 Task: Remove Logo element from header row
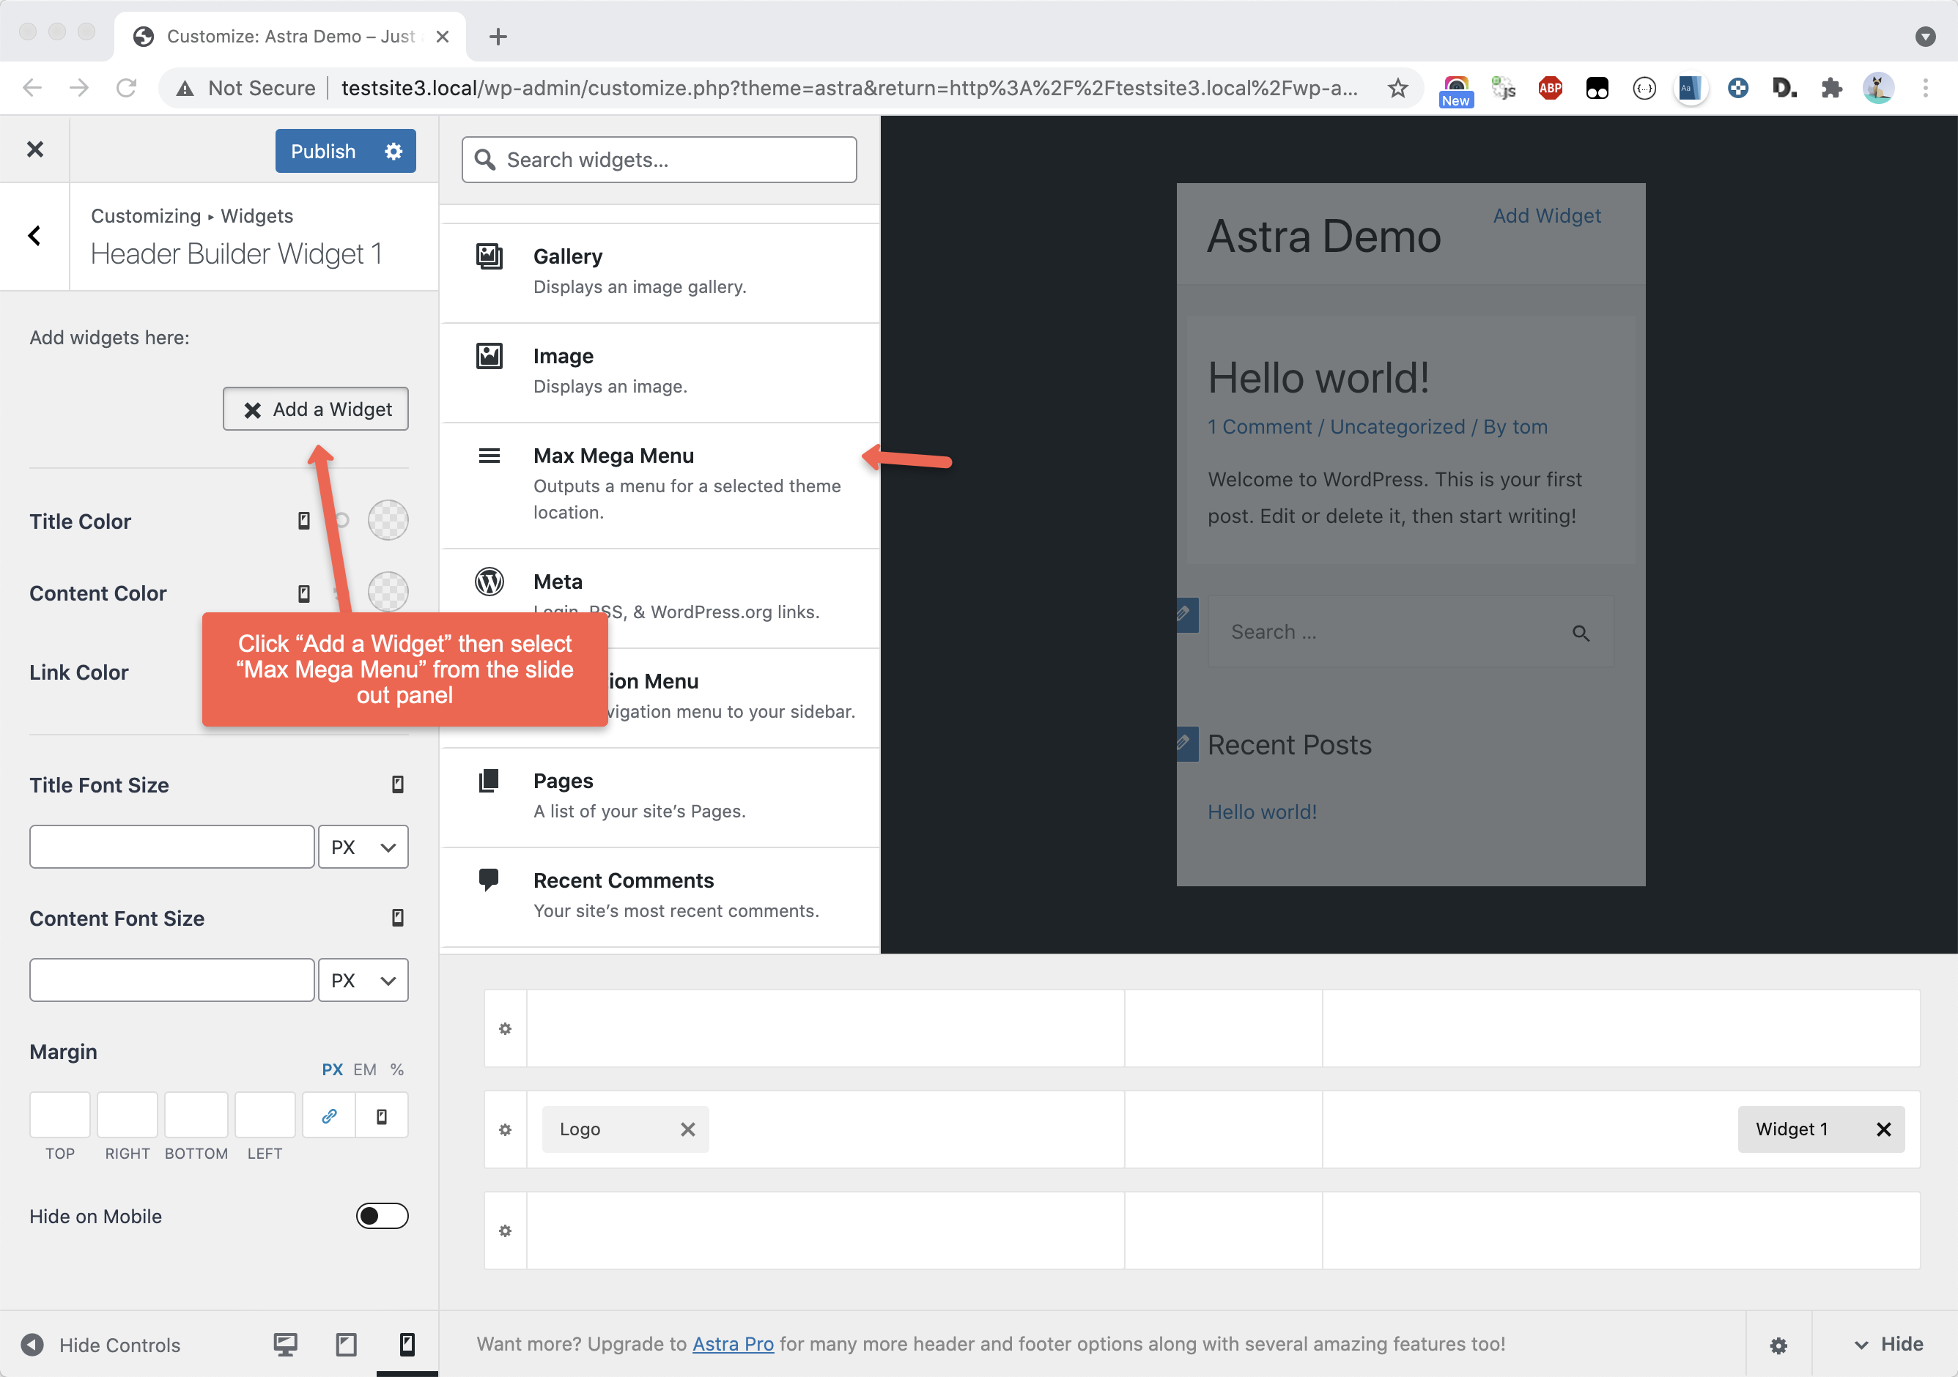point(687,1129)
